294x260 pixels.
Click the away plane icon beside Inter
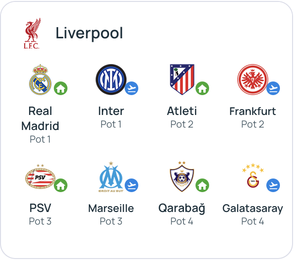[x=131, y=88]
